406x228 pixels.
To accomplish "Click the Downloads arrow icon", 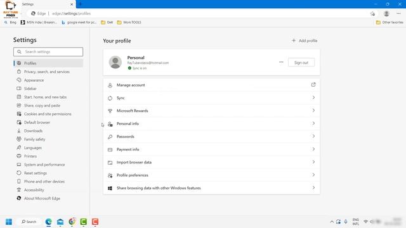I will [x=19, y=131].
